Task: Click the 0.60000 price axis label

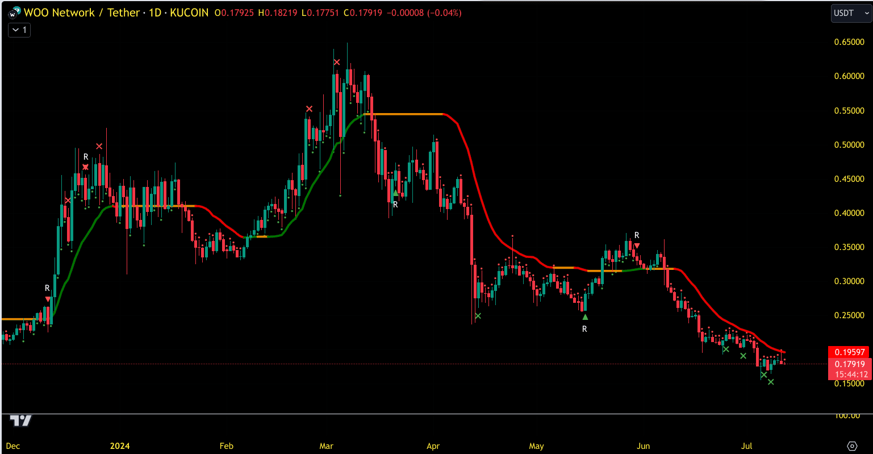Action: [x=849, y=76]
